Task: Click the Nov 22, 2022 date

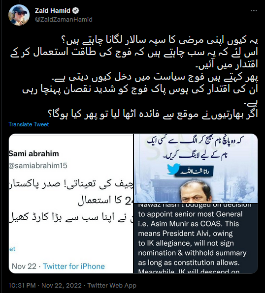Action: [x=62, y=285]
